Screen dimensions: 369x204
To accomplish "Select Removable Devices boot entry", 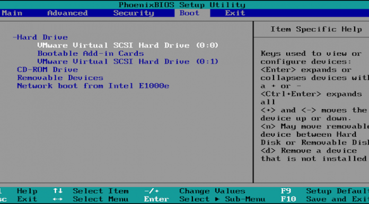I will click(x=60, y=78).
